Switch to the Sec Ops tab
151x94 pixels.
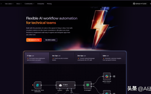(x=62, y=58)
